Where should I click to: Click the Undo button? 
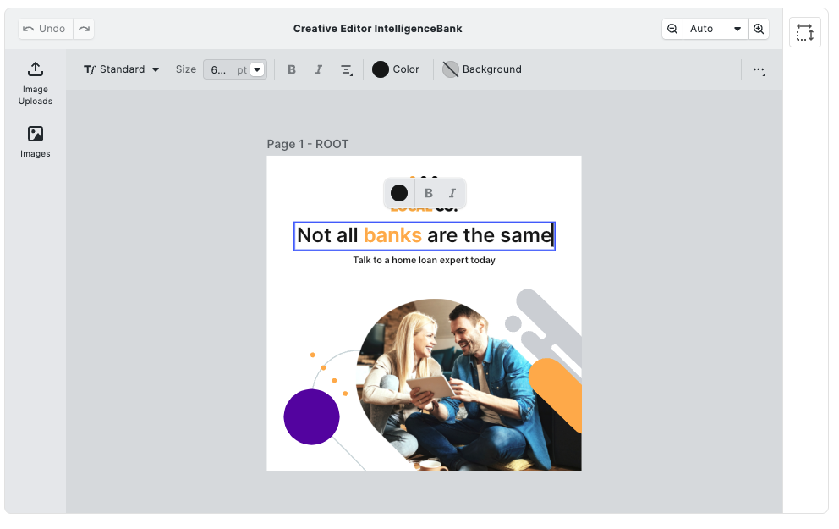[x=46, y=29]
